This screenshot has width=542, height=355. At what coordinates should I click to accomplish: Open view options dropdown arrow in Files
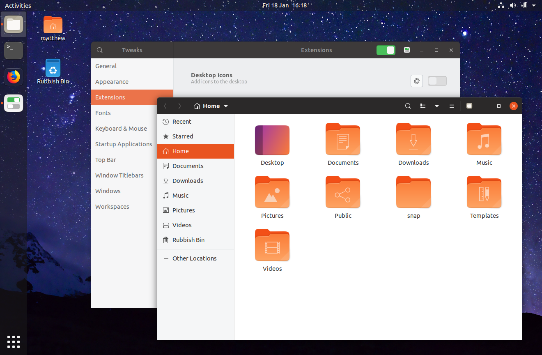coord(437,106)
